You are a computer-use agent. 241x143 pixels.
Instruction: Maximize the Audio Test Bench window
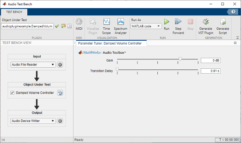coord(222,4)
